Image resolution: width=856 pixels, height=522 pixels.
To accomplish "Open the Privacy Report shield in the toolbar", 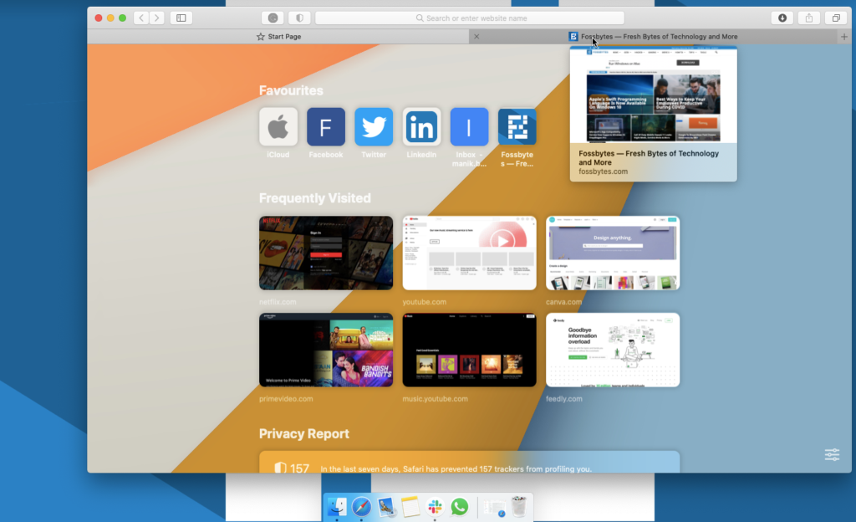I will click(x=300, y=18).
